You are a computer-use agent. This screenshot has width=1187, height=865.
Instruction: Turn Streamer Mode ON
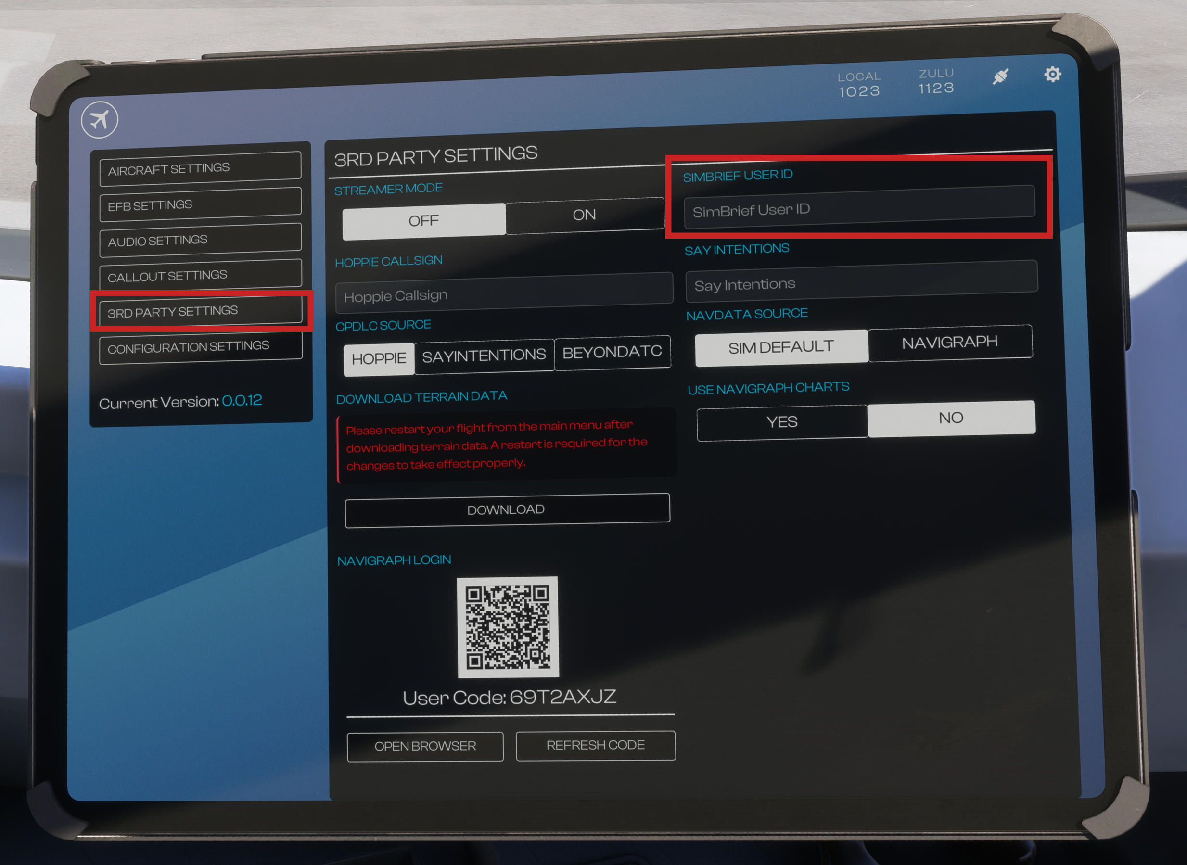[584, 215]
